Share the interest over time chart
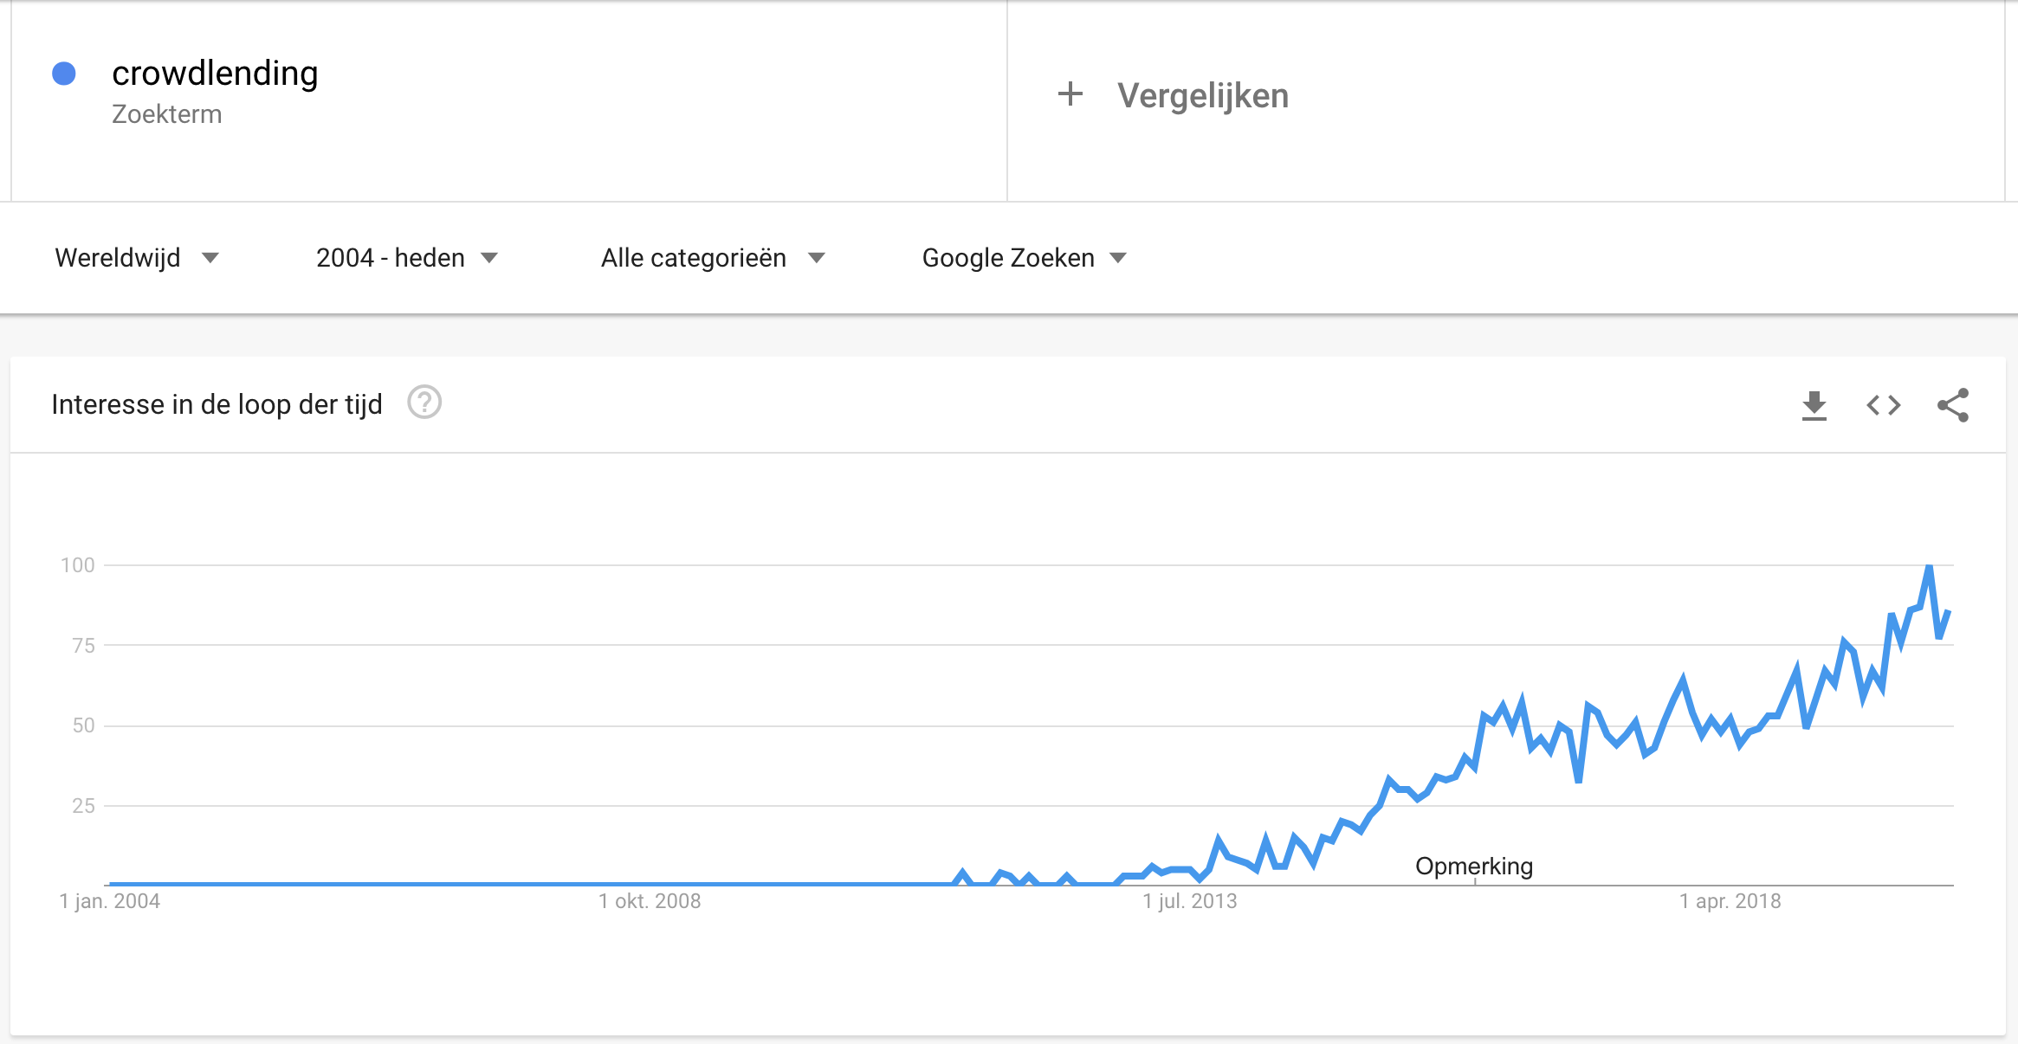This screenshot has height=1044, width=2018. click(1953, 405)
